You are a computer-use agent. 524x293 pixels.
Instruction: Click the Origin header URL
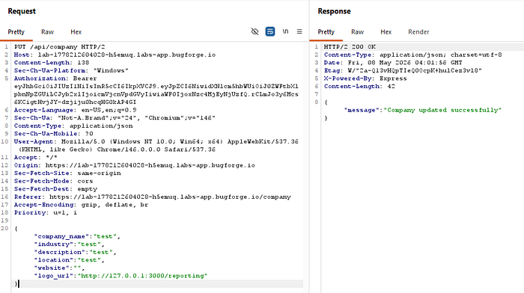(x=150, y=165)
